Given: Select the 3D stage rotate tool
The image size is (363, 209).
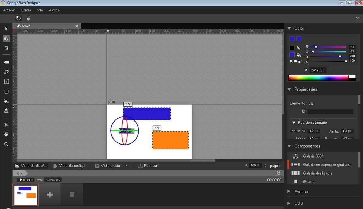Looking at the screenshot, I should (x=6, y=125).
